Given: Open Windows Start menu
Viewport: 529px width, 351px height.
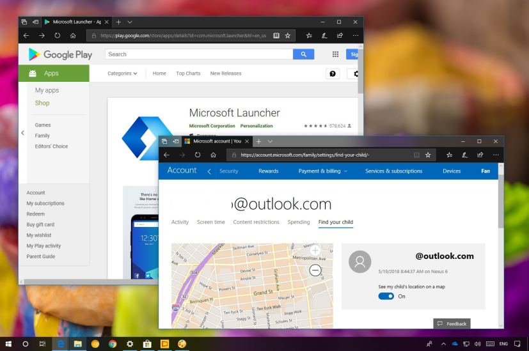Looking at the screenshot, I should coord(8,344).
